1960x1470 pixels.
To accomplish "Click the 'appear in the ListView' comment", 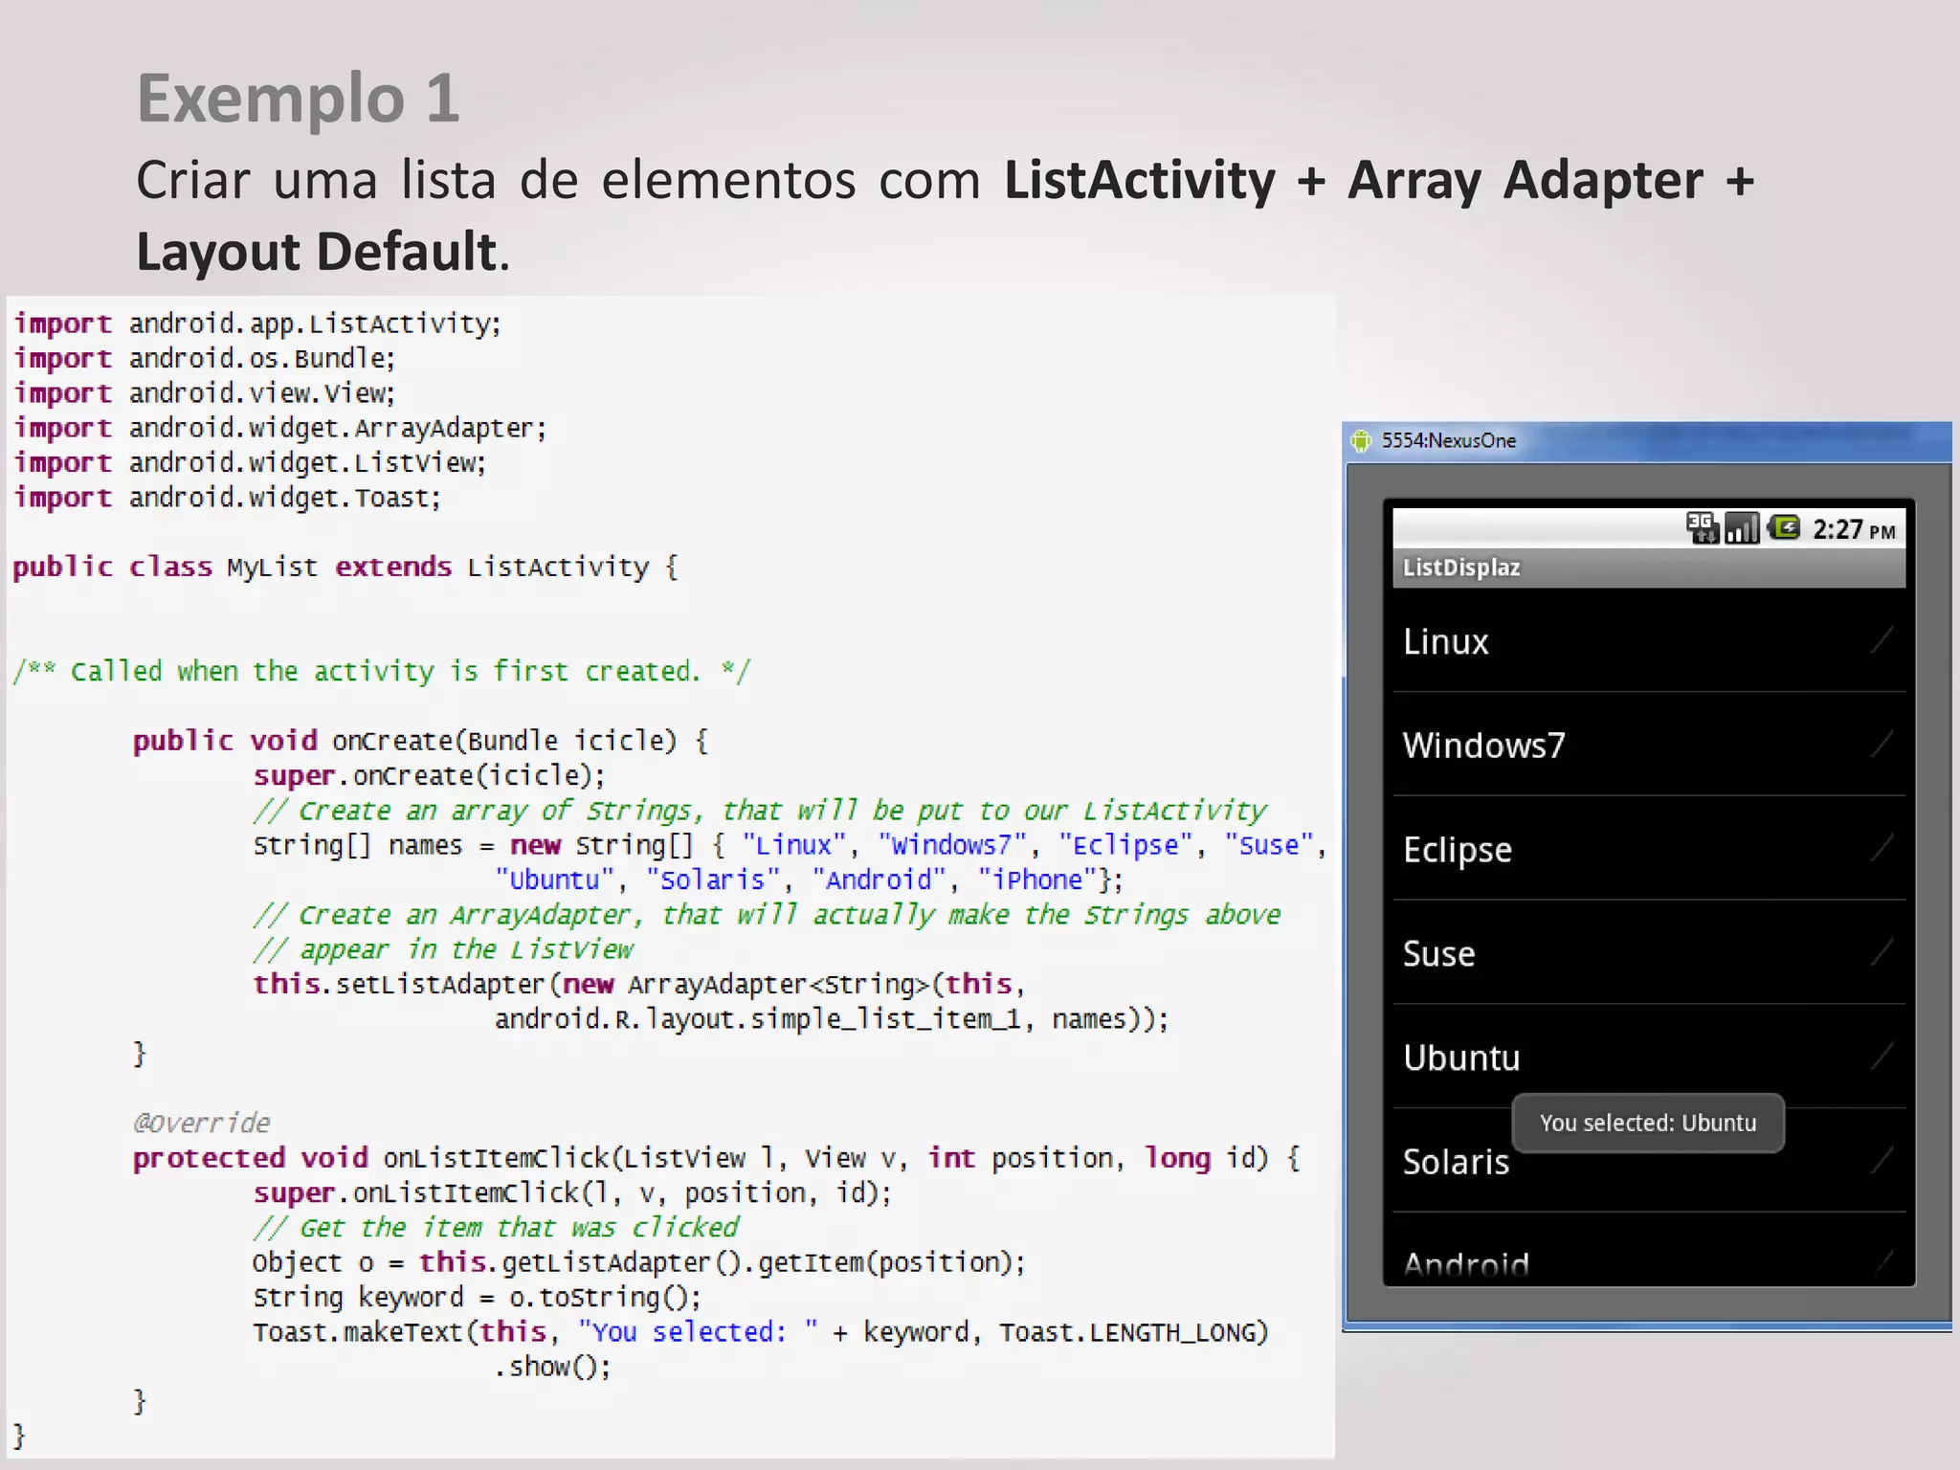I will point(443,949).
